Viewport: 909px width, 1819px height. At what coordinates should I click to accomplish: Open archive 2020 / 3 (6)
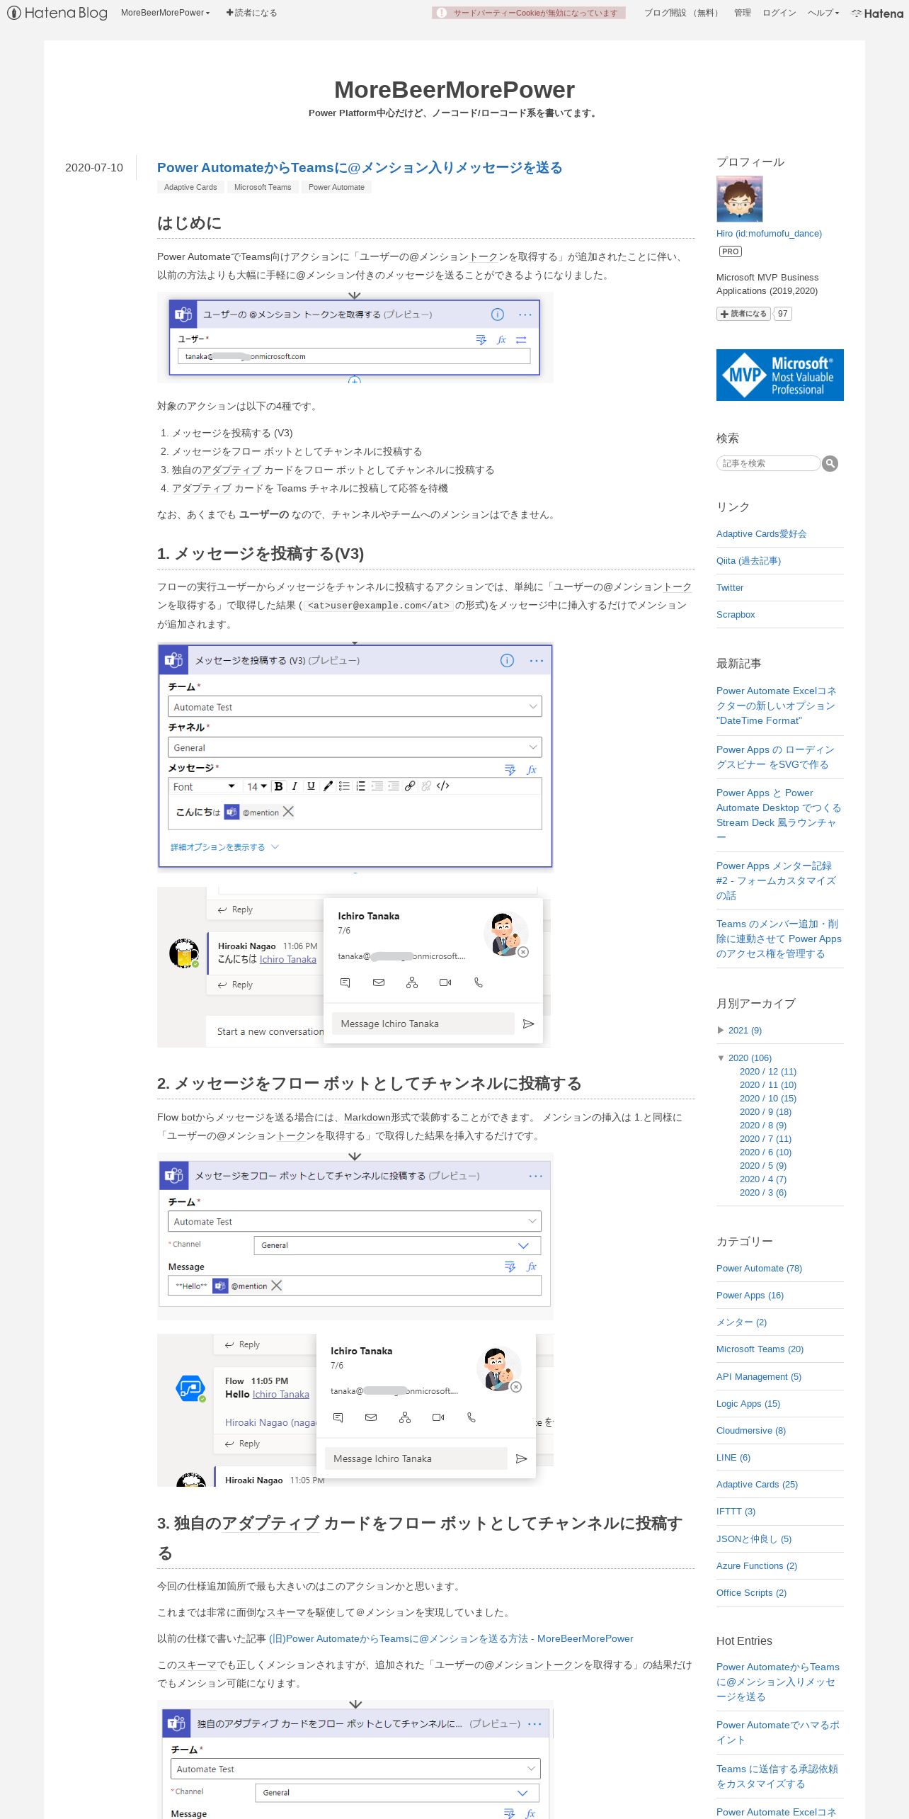(x=762, y=1193)
